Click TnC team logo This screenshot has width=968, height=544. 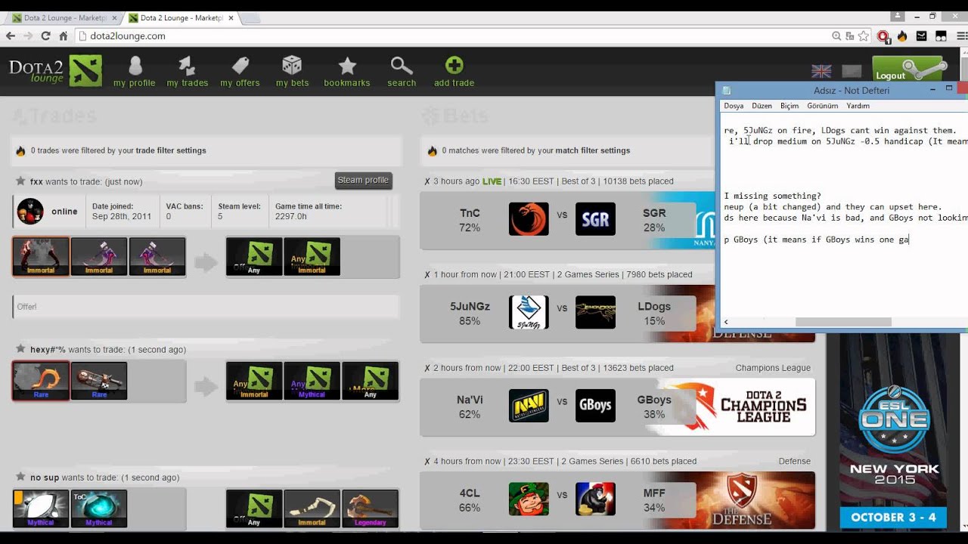529,219
